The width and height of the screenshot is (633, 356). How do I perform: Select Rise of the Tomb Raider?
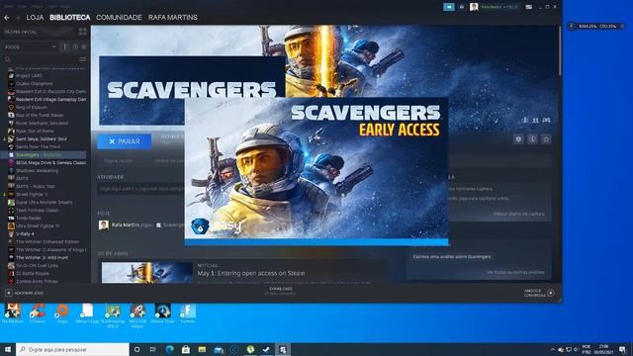[40, 116]
